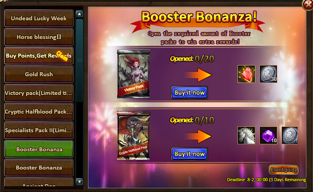The width and height of the screenshot is (313, 192).
Task: Select the silver coin reward showing 30
Action: (268, 74)
